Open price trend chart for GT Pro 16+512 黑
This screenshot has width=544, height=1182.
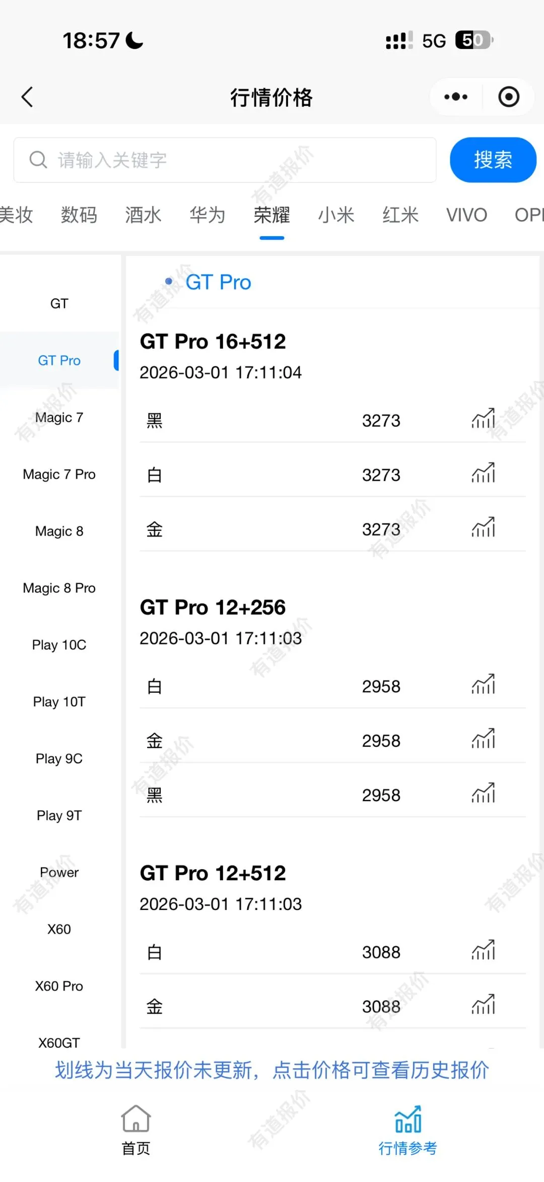[x=484, y=419]
